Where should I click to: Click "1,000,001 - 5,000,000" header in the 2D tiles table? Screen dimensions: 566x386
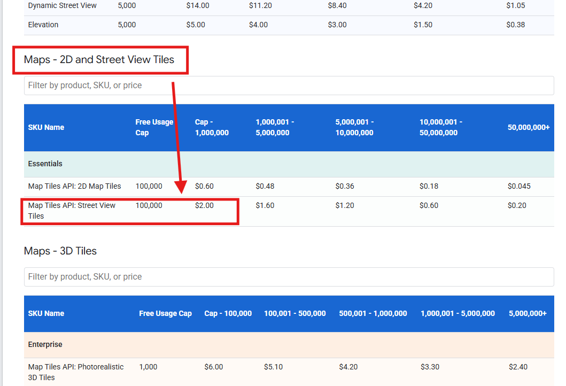tap(275, 127)
